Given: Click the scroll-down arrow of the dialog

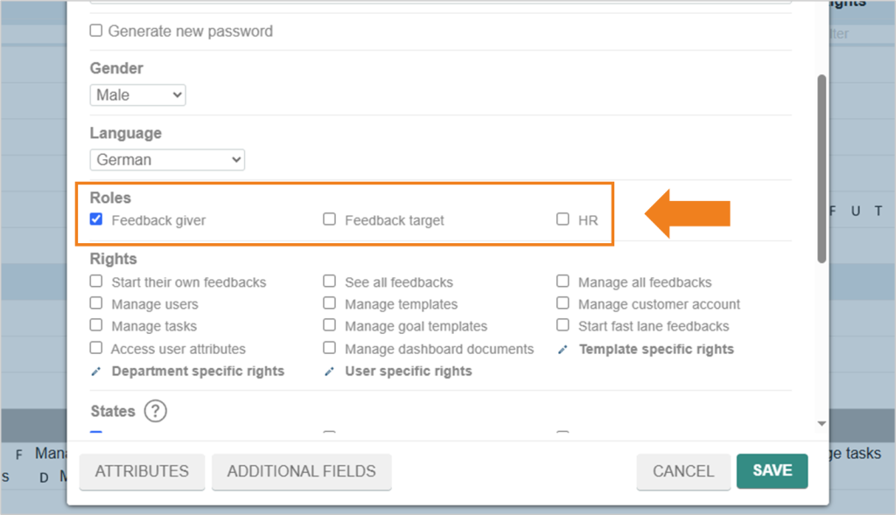Looking at the screenshot, I should 822,424.
